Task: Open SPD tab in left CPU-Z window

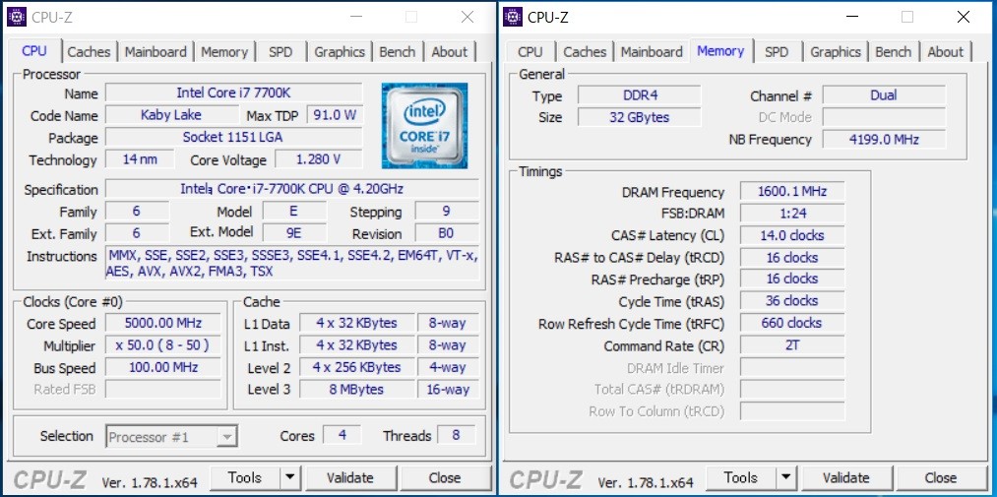Action: click(280, 52)
